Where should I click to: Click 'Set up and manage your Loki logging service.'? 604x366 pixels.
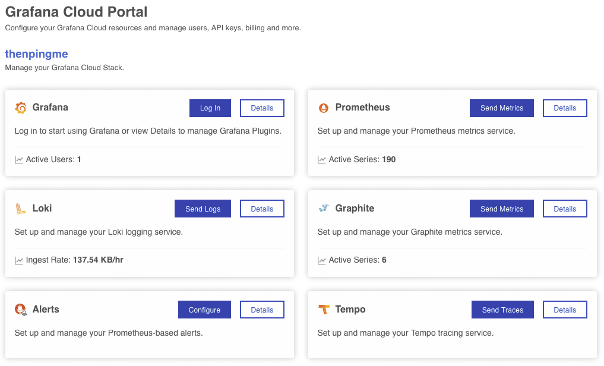coord(99,232)
